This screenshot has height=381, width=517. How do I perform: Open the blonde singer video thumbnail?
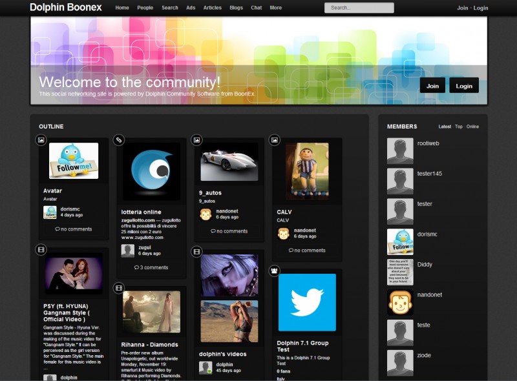(x=229, y=275)
